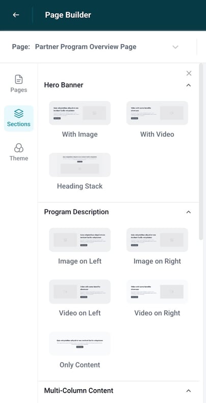The image size is (206, 403).
Task: Collapse the Program Description section
Action: point(189,212)
